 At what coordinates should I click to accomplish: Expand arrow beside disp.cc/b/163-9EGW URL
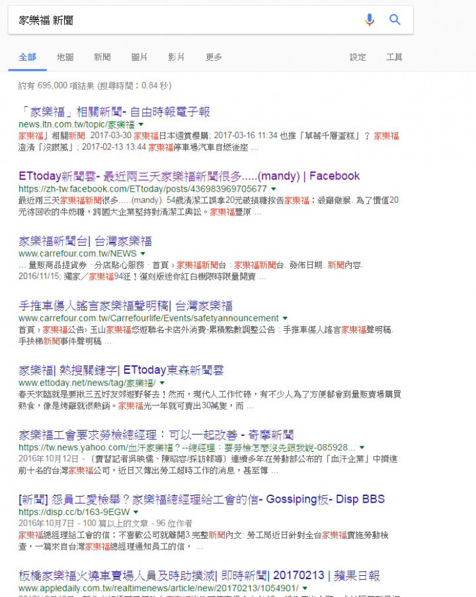[136, 512]
